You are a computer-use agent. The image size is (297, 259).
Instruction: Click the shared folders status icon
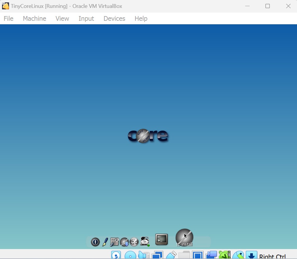coord(184,255)
